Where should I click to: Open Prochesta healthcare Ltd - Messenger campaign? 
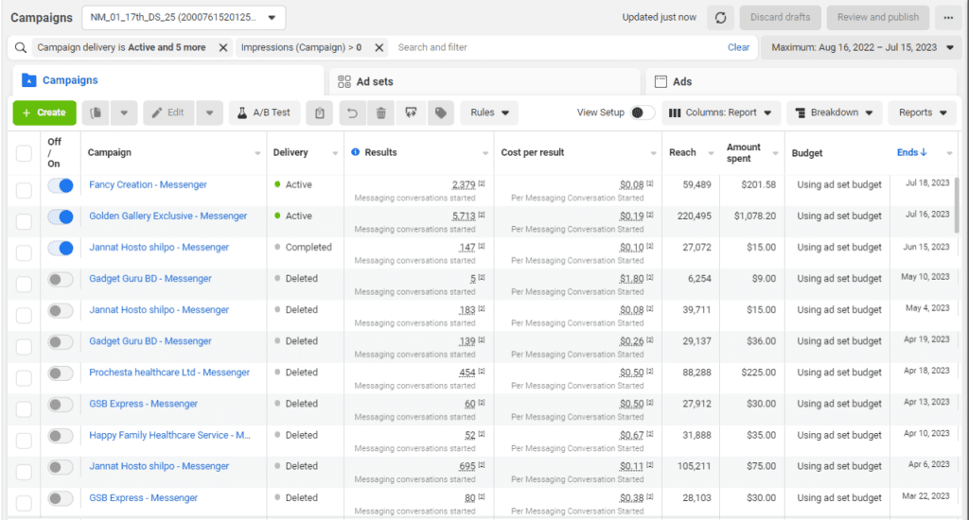[x=169, y=373]
